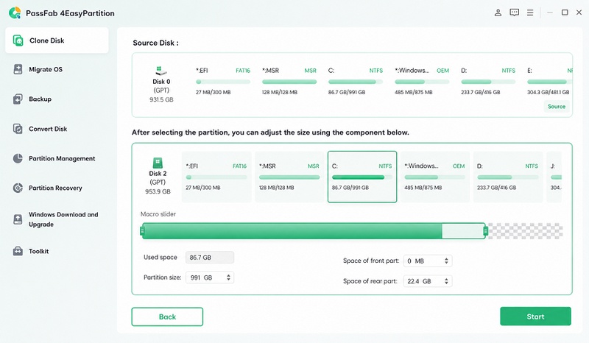The width and height of the screenshot is (589, 343).
Task: Click the Source label badge
Action: pyautogui.click(x=557, y=106)
